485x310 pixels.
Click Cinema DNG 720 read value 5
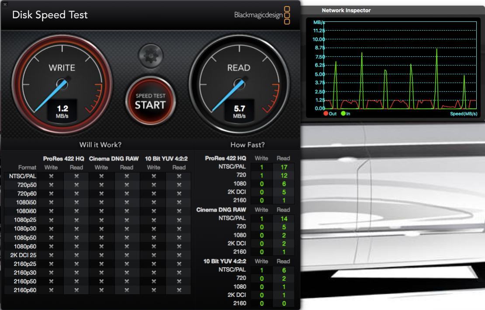click(x=284, y=227)
